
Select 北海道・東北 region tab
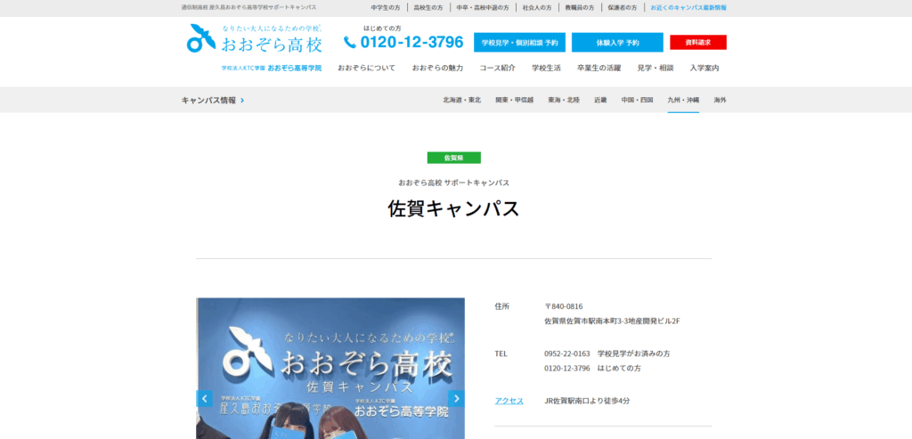point(462,100)
